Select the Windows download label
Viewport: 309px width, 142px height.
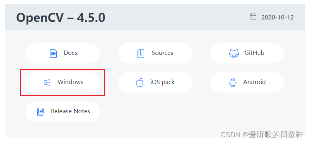(70, 82)
